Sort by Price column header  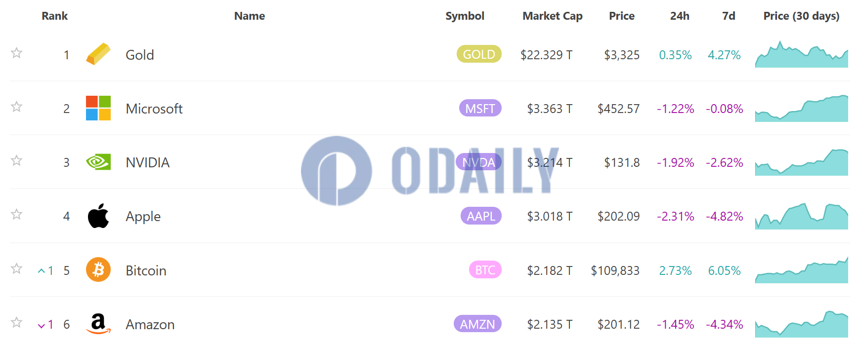pos(621,16)
